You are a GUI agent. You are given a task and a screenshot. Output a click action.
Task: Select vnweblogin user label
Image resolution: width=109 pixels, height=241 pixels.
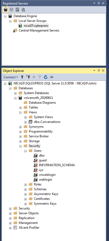pyautogui.click(x=47, y=175)
